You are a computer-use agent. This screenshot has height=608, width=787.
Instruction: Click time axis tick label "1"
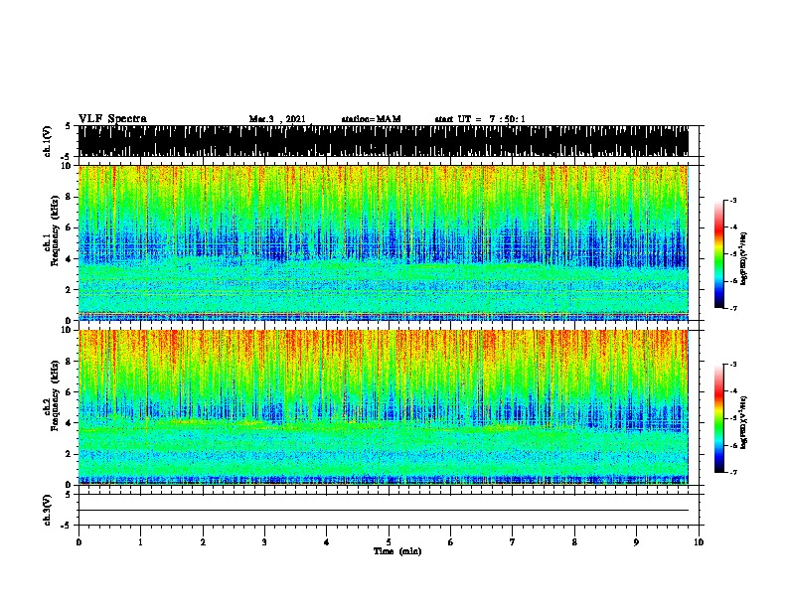[141, 542]
